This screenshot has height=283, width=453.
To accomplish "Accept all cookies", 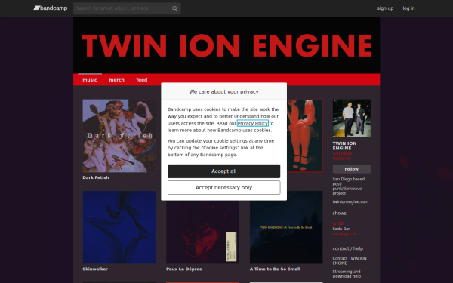I will pyautogui.click(x=224, y=171).
